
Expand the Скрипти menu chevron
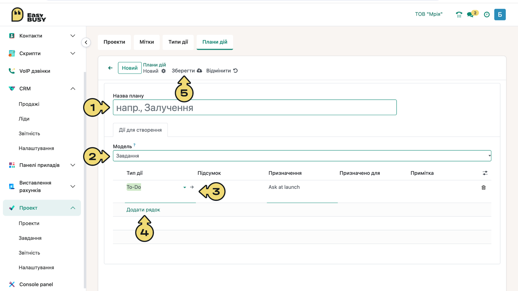pos(73,53)
